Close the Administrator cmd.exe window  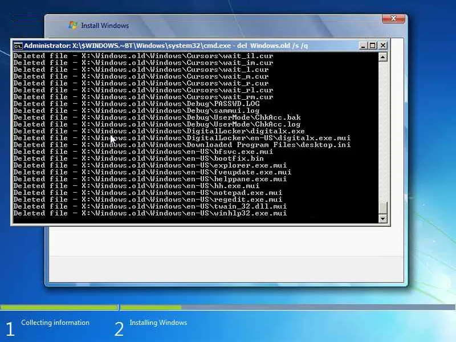pos(383,46)
